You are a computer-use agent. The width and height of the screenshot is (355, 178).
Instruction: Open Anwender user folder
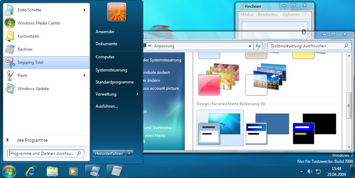click(x=105, y=32)
